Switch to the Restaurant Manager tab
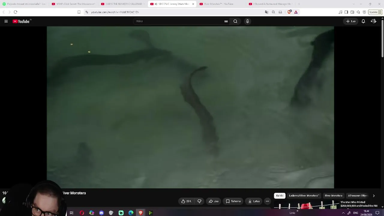Image resolution: width=384 pixels, height=216 pixels. 271,4
